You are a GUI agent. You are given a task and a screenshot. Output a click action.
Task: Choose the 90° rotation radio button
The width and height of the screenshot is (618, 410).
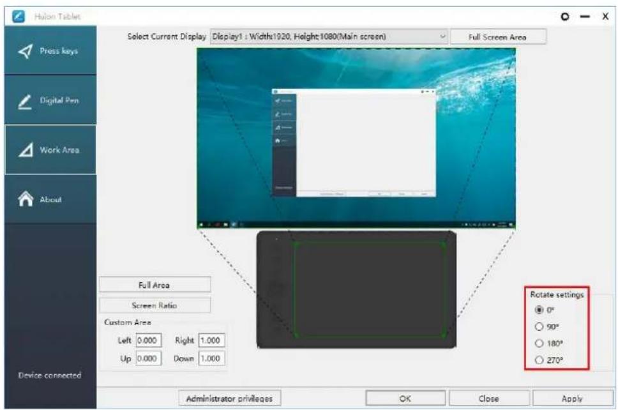tap(539, 327)
